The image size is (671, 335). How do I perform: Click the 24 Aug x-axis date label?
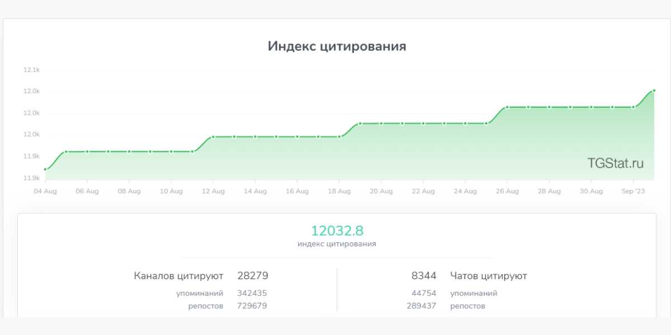tap(465, 192)
